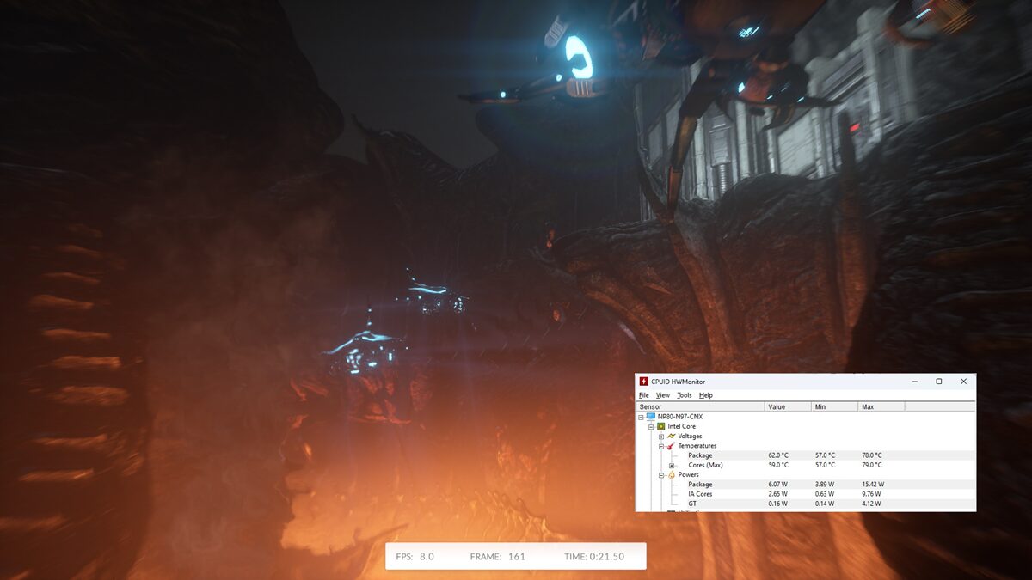1032x580 pixels.
Task: Open the File menu in HWMonitor
Action: coord(644,395)
